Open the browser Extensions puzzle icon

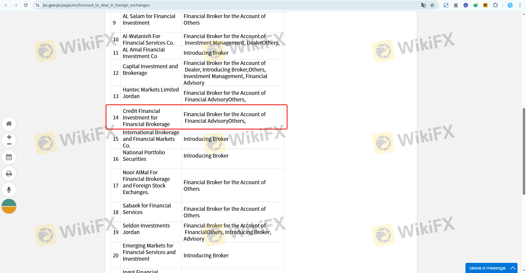495,5
